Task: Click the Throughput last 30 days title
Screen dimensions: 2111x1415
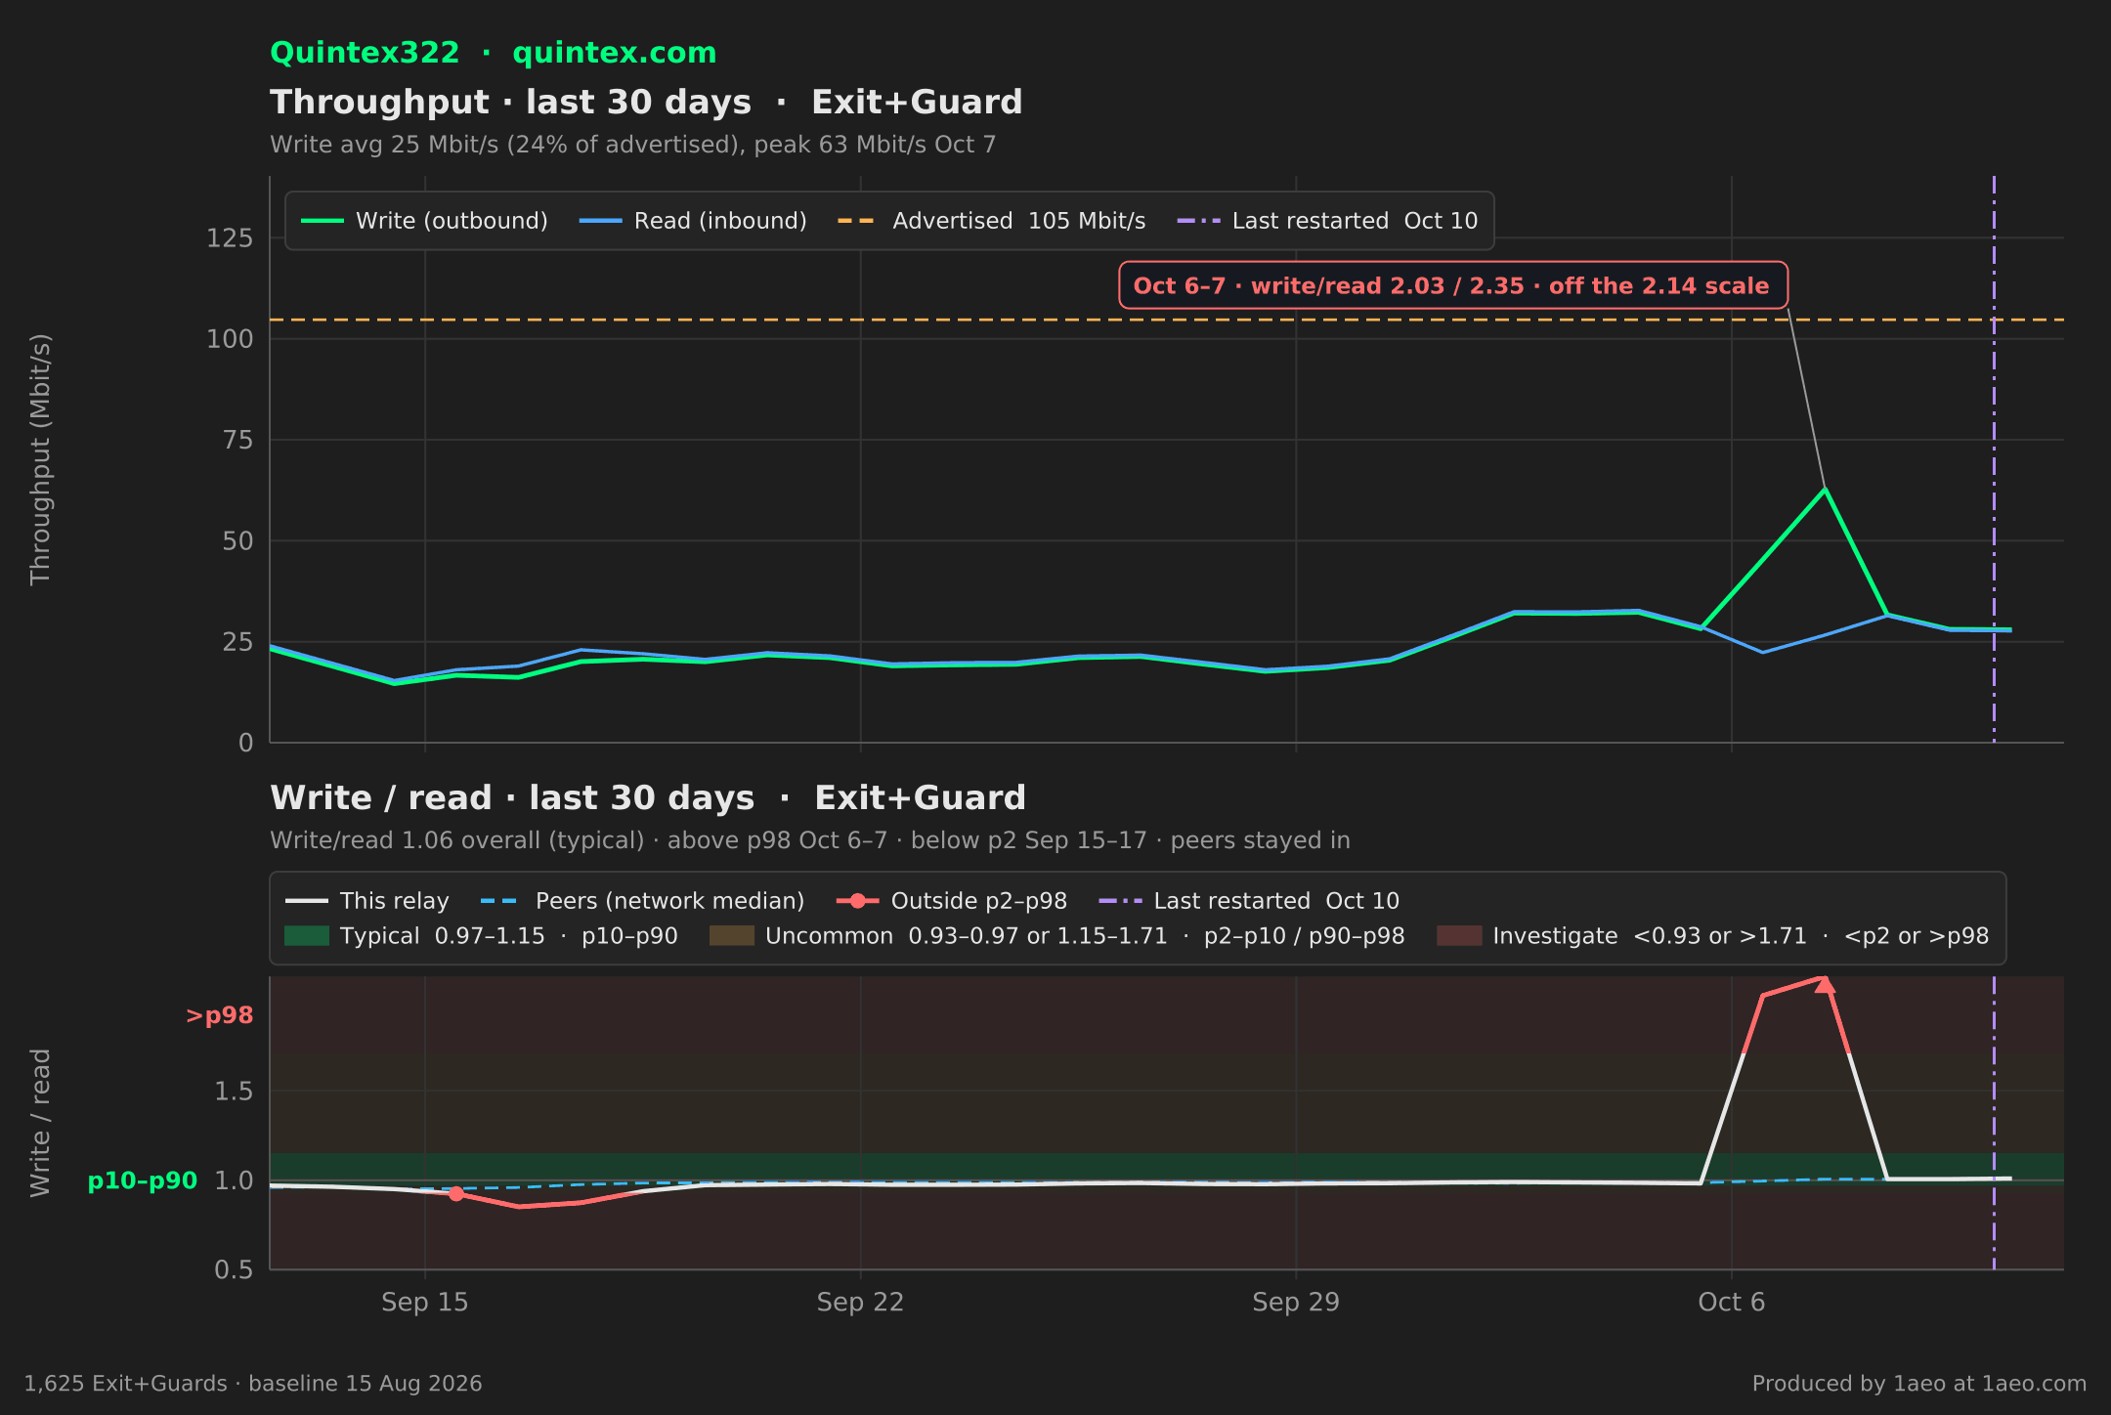Action: point(646,103)
